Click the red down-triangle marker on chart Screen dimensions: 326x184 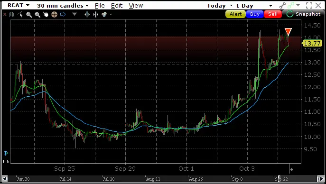[288, 32]
